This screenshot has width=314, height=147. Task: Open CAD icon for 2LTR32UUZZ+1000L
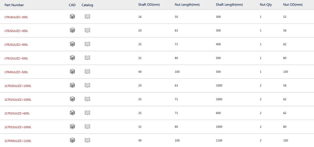click(x=72, y=127)
